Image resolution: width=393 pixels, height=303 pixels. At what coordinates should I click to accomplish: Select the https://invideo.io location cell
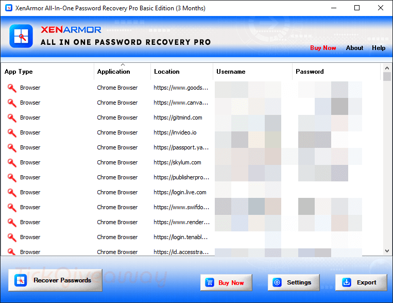coord(175,132)
